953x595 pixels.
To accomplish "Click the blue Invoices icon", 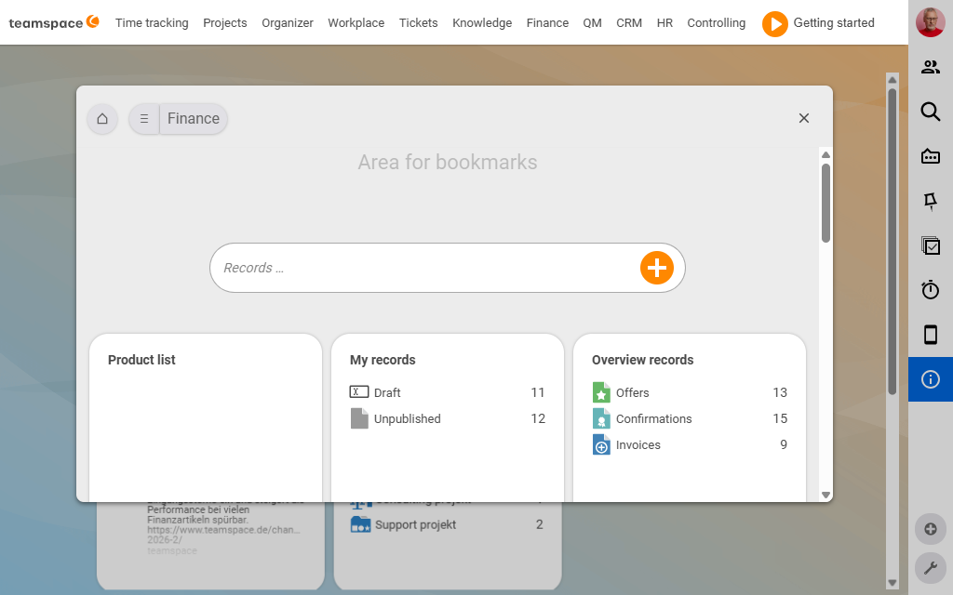I will [601, 444].
